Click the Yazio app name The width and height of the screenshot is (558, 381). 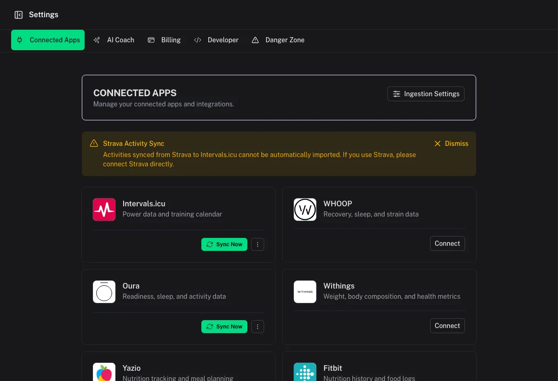point(132,368)
